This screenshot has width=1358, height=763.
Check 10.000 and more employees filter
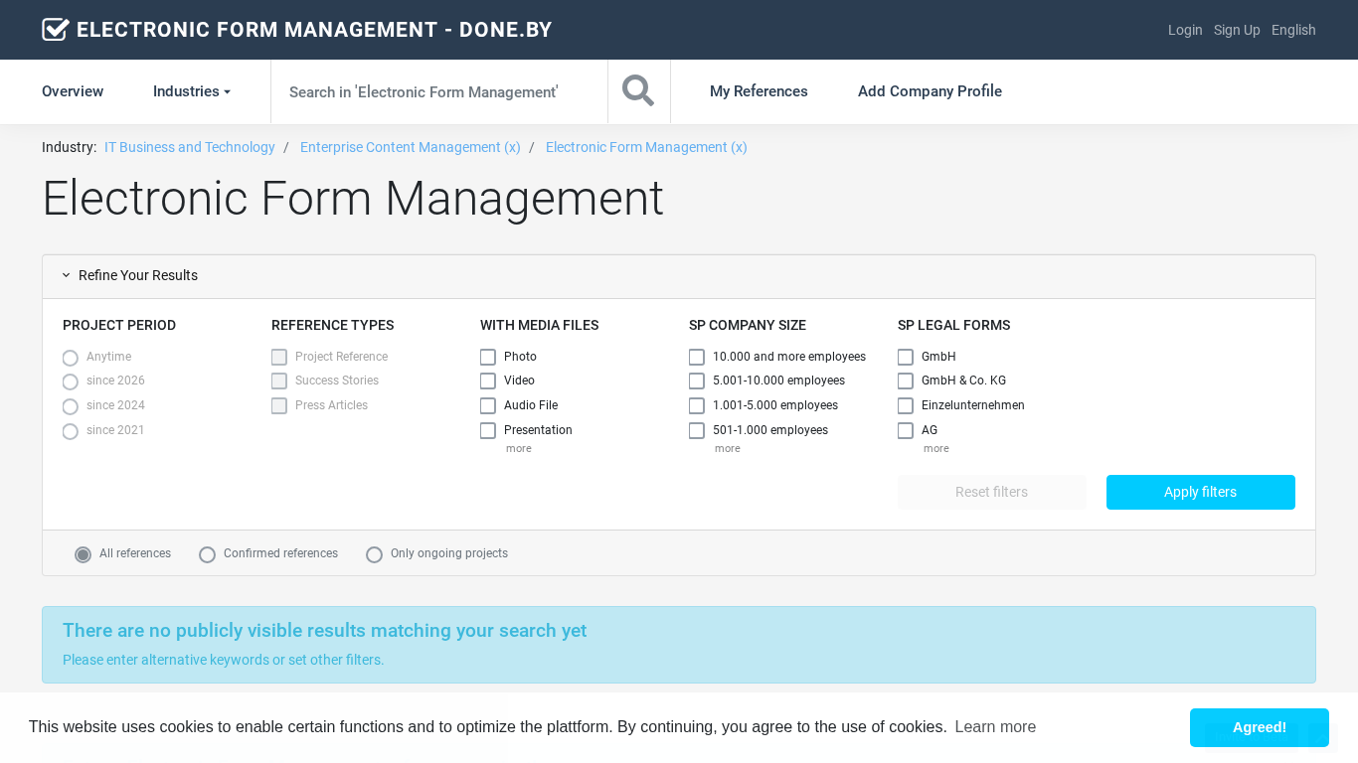point(697,357)
